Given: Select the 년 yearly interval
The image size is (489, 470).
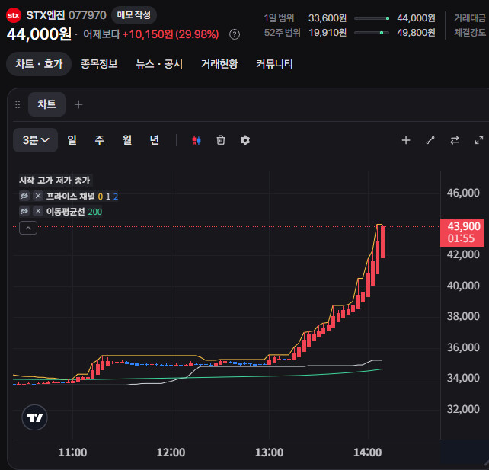Looking at the screenshot, I should (x=155, y=140).
